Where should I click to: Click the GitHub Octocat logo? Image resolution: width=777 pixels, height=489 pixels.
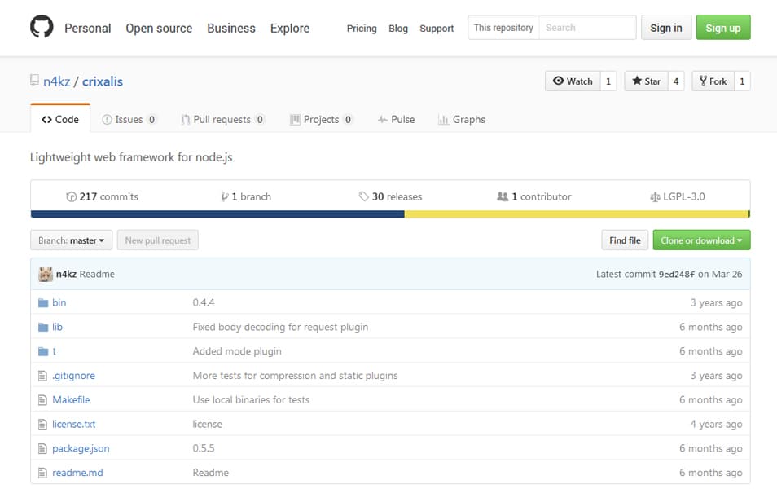42,28
